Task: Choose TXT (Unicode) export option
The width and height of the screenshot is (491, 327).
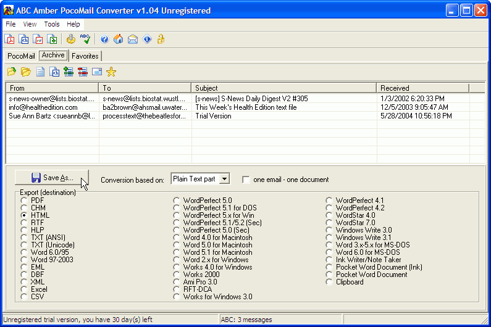Action: click(x=24, y=245)
